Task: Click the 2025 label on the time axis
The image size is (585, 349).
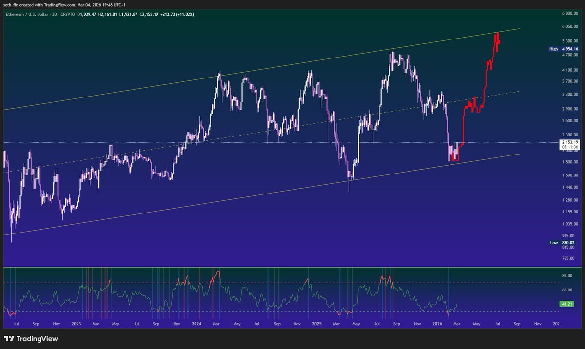Action: click(x=317, y=323)
